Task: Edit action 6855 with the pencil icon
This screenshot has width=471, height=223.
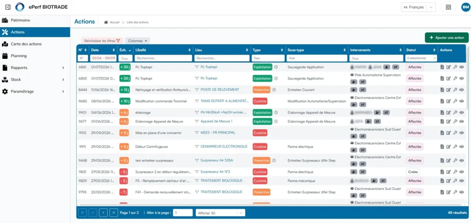Action: click(x=448, y=78)
